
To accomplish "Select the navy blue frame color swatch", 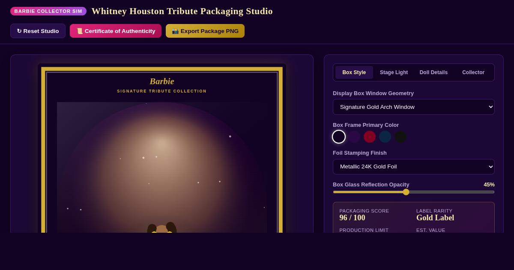I will pyautogui.click(x=385, y=137).
